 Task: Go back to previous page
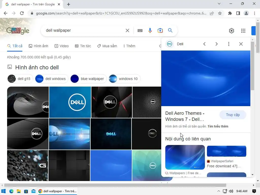tap(6, 13)
